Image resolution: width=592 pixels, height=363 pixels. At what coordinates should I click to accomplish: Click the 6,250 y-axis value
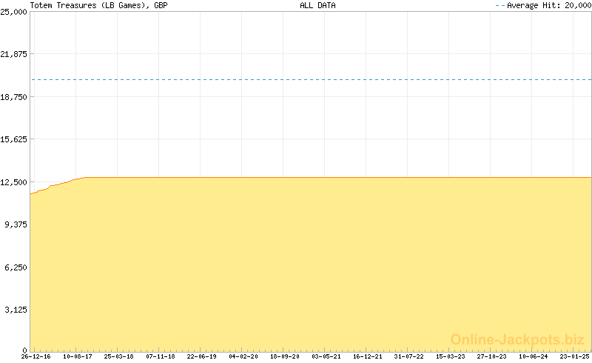tap(16, 267)
